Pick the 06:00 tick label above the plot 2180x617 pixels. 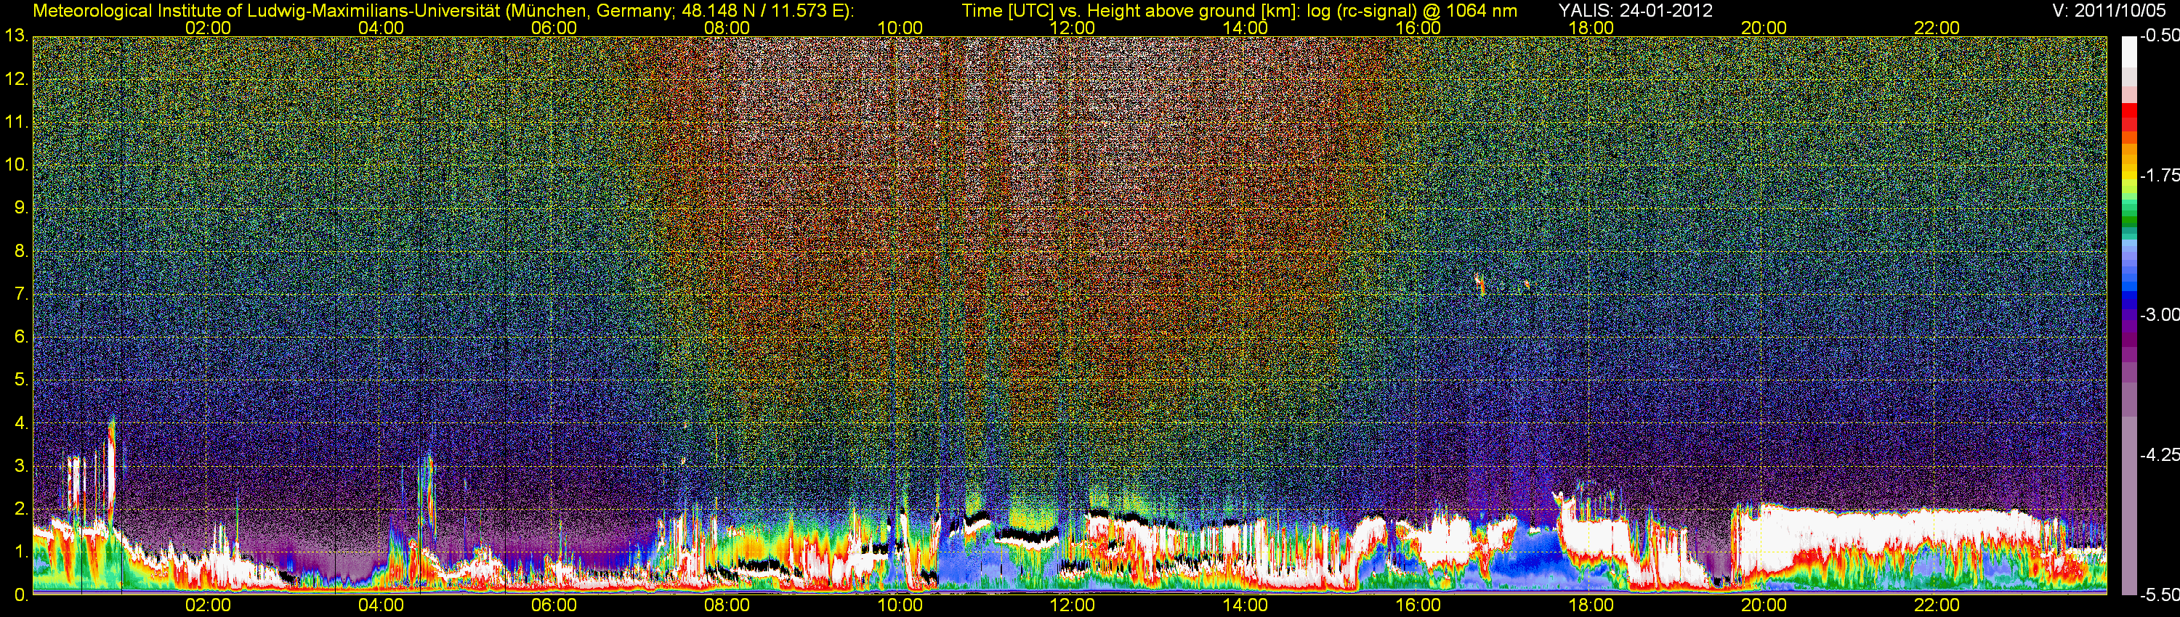tap(554, 28)
